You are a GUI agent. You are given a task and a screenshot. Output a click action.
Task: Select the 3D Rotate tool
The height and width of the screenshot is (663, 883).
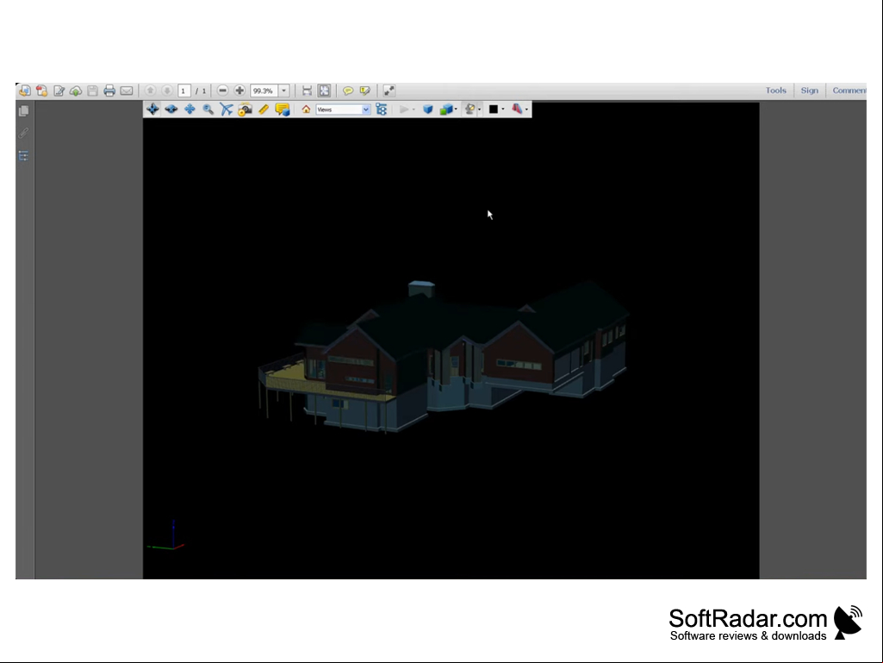tap(152, 109)
